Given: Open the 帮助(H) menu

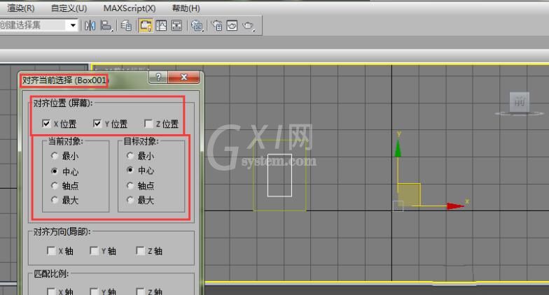Looking at the screenshot, I should (x=186, y=8).
